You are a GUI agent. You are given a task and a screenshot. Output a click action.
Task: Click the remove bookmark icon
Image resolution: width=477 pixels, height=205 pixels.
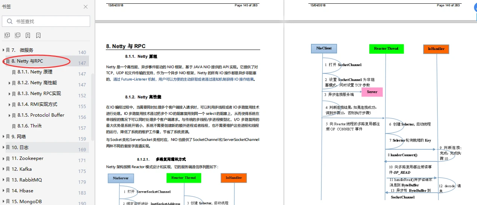(39, 35)
